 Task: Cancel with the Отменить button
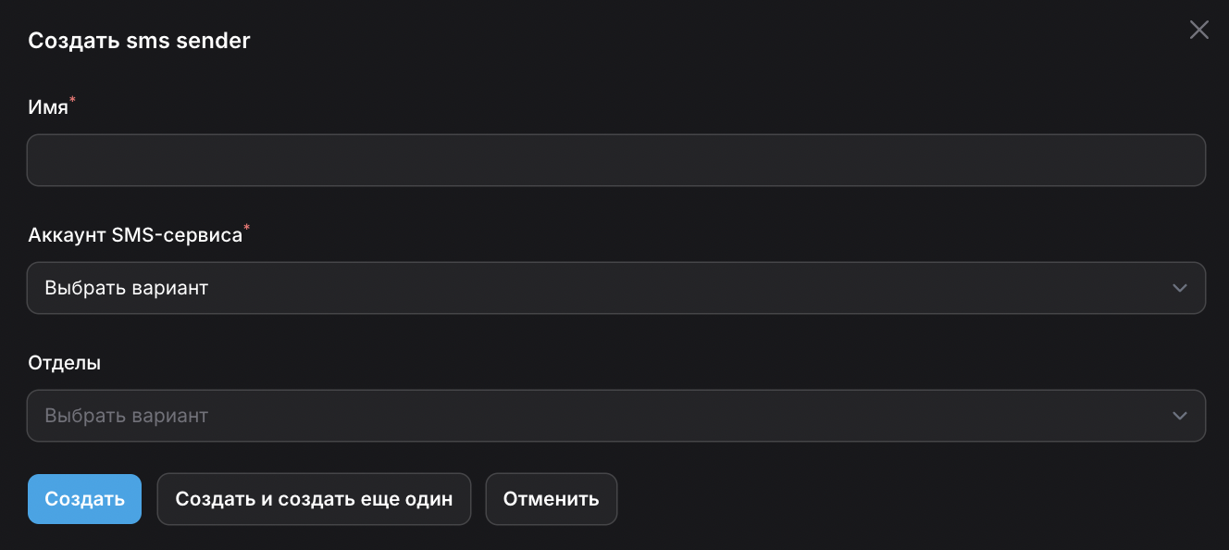[551, 499]
